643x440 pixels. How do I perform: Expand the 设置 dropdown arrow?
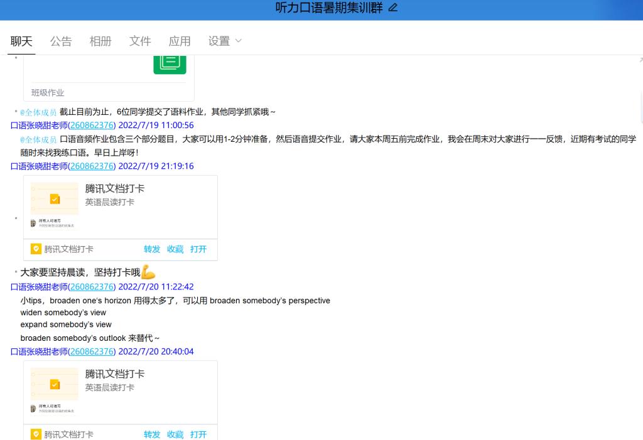[238, 41]
